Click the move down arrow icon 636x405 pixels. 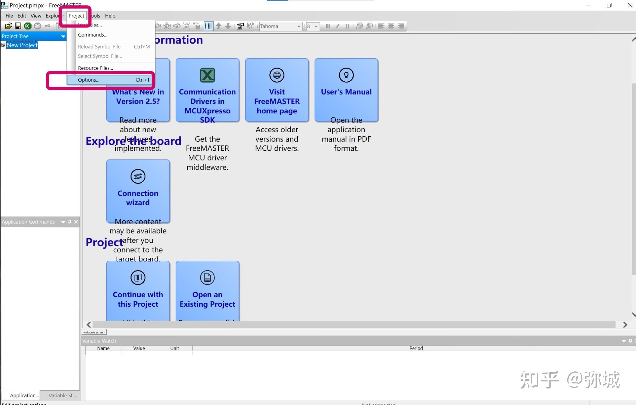[228, 26]
